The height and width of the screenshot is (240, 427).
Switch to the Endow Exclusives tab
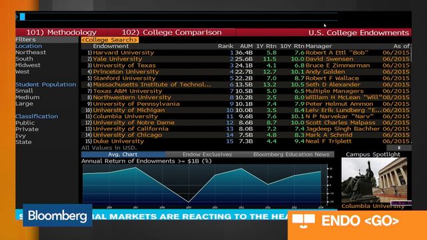[207, 154]
